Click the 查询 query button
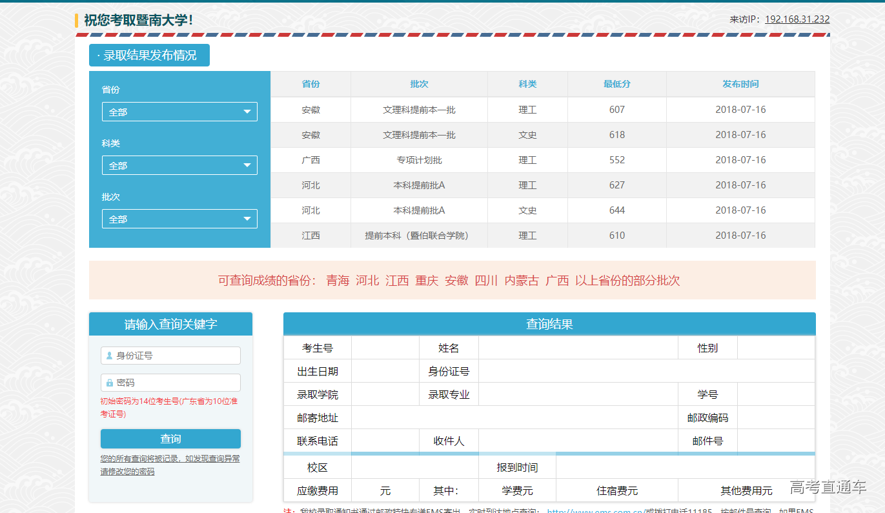 [170, 438]
